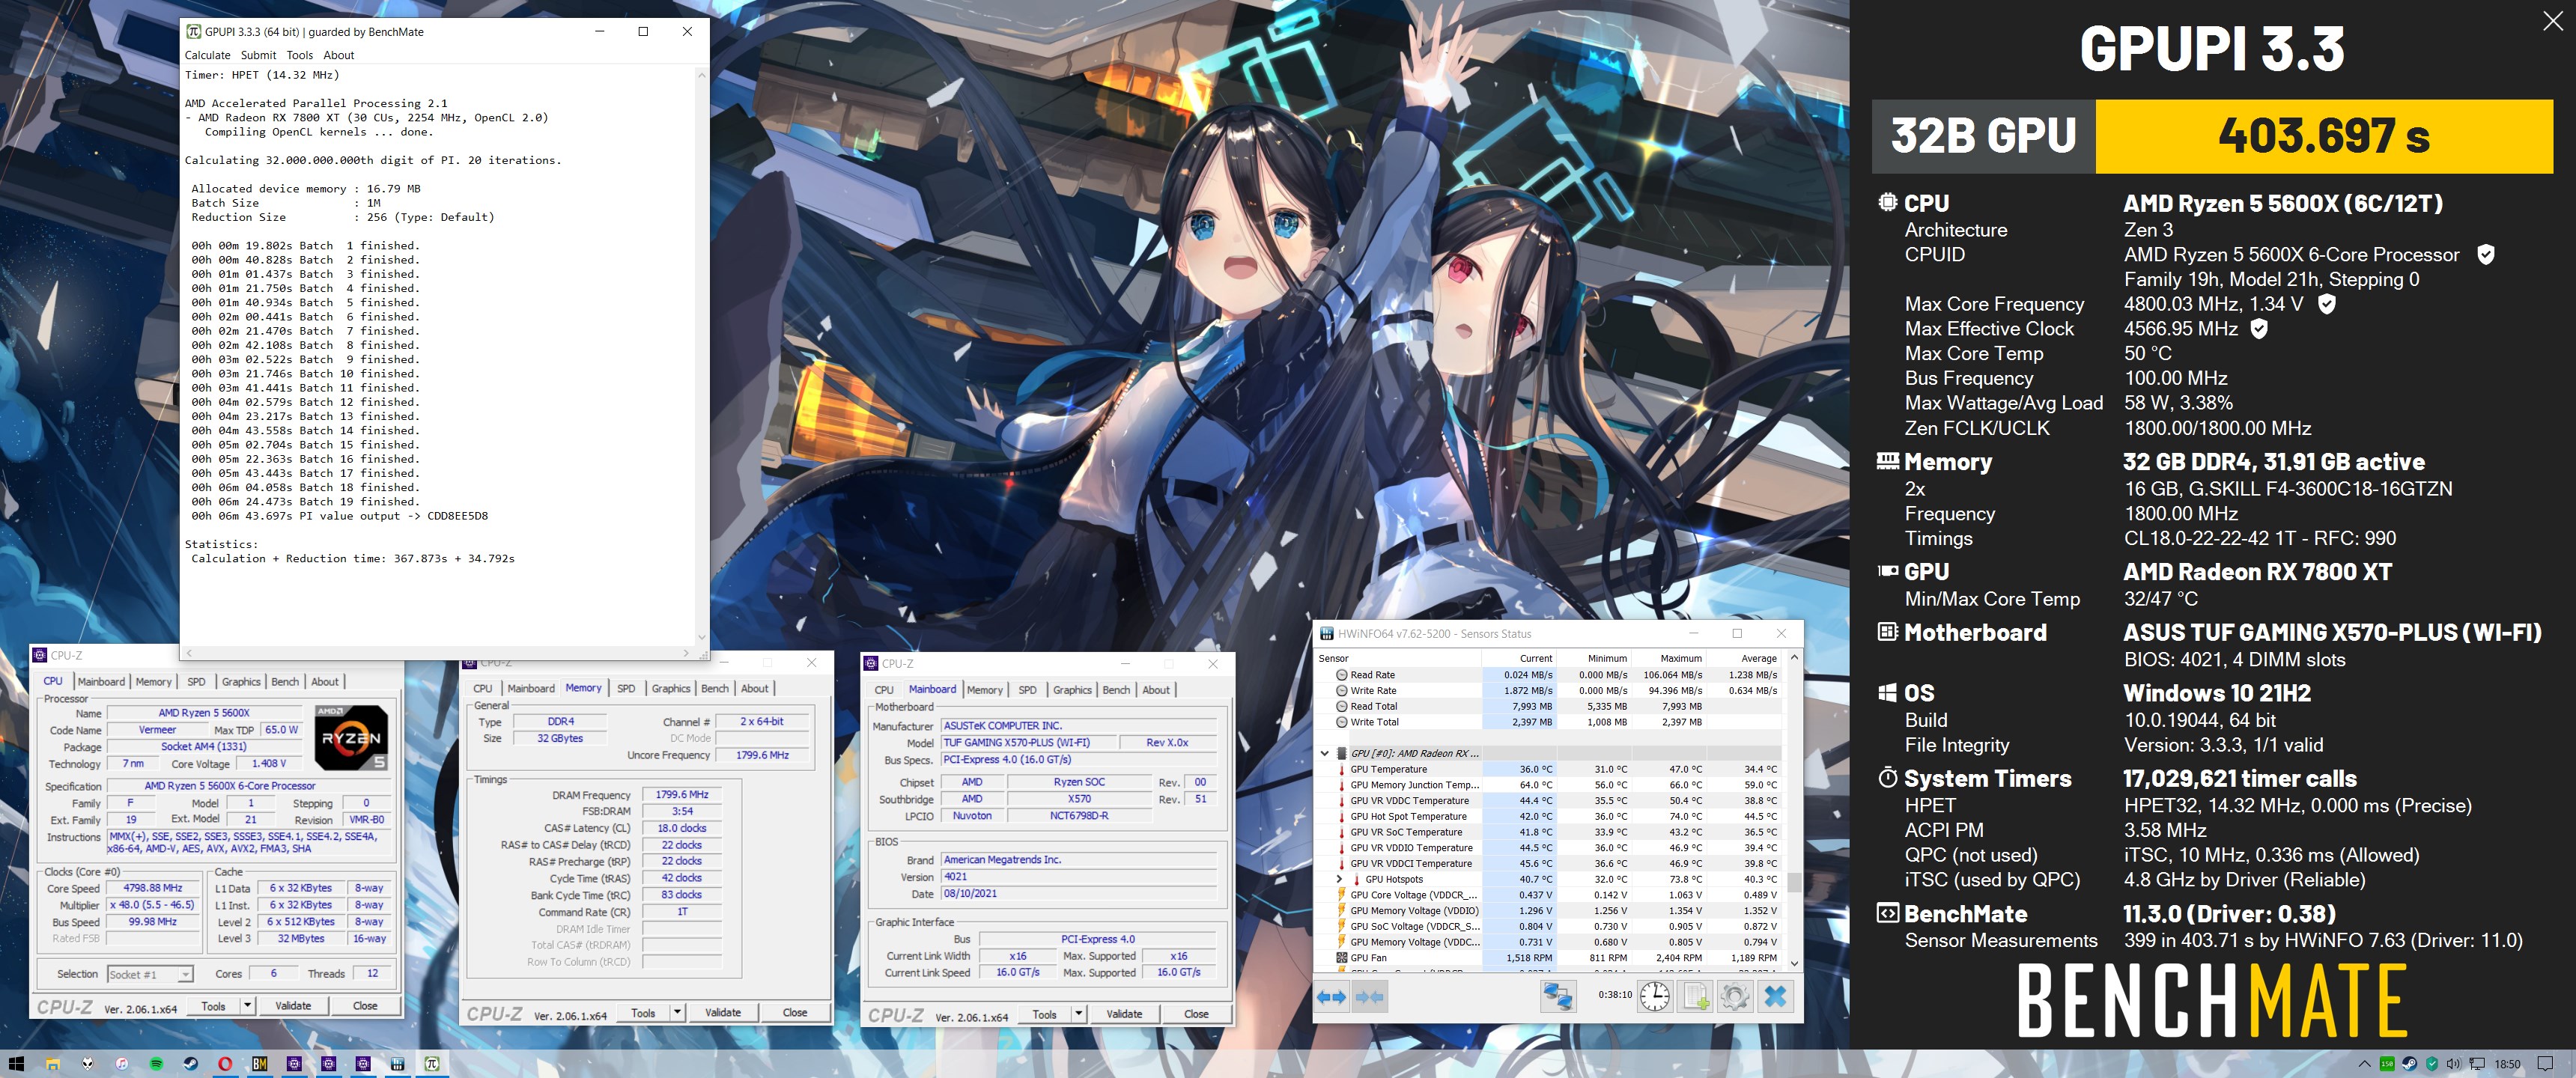
Task: Click Tools button in CPU-Z Mainboard window
Action: pos(1044,1014)
